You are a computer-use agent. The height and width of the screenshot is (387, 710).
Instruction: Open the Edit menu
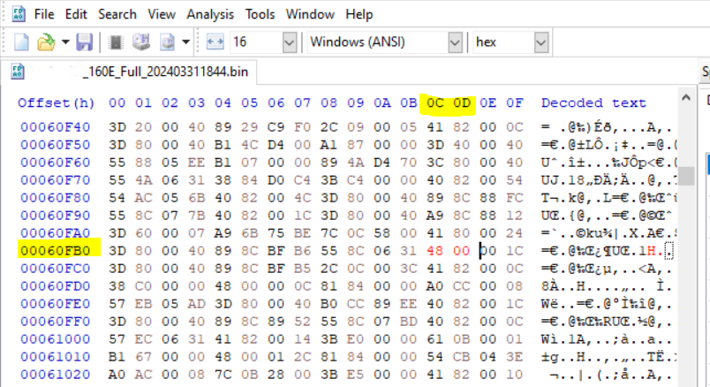(x=76, y=14)
